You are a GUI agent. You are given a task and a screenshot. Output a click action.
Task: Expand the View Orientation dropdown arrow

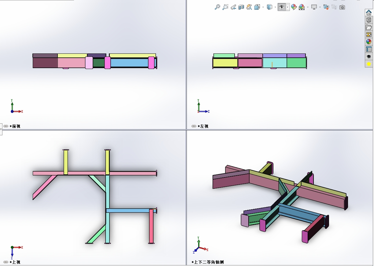263,7
